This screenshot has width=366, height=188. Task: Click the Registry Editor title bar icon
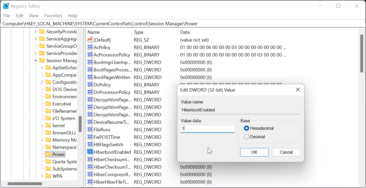point(6,6)
